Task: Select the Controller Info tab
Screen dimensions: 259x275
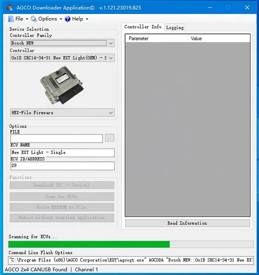Action: point(143,27)
